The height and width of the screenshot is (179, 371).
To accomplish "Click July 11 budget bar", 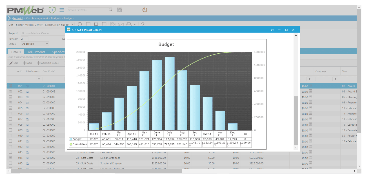I will [x=170, y=94].
